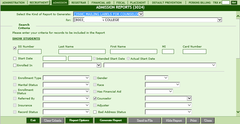Open the Counselor dropdown
The image size is (240, 124).
point(168,98)
